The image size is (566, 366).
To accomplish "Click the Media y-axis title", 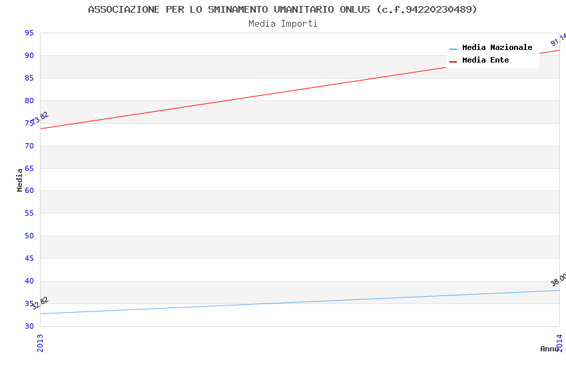I will pyautogui.click(x=19, y=180).
